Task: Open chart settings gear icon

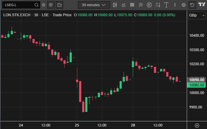Action: tap(183, 5)
